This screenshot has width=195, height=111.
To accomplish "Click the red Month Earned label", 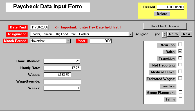I will 15,41.
